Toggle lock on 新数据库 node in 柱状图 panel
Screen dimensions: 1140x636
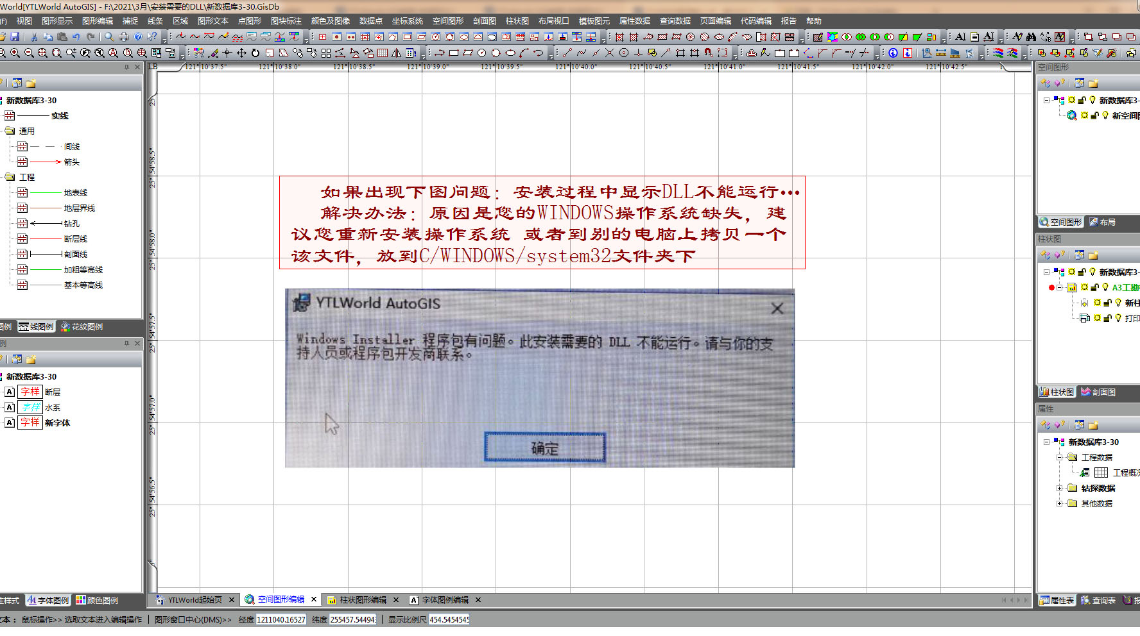[1082, 272]
